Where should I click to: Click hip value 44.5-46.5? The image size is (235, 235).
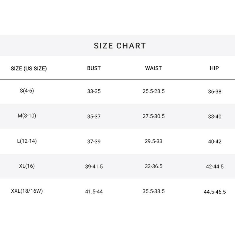pos(214,192)
